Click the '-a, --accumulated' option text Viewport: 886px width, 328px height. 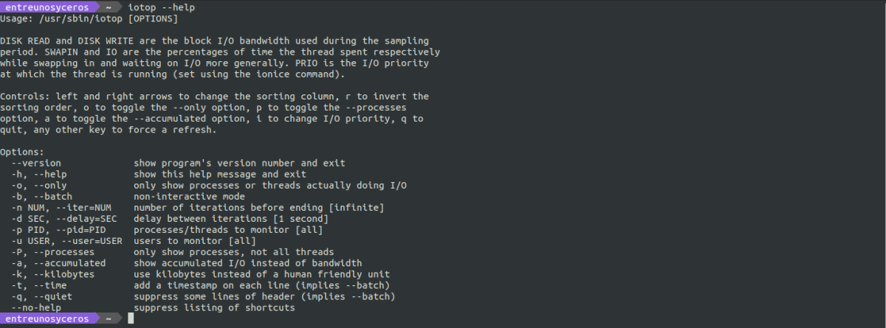click(58, 263)
